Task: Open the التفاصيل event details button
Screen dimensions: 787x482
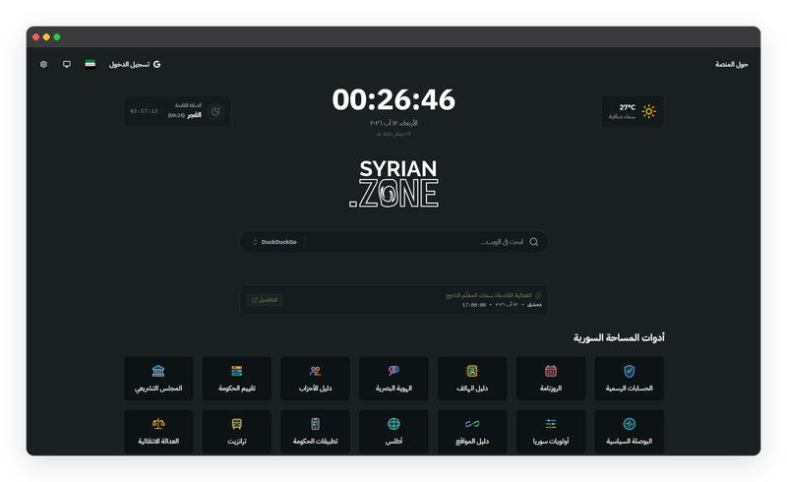Action: pyautogui.click(x=265, y=300)
